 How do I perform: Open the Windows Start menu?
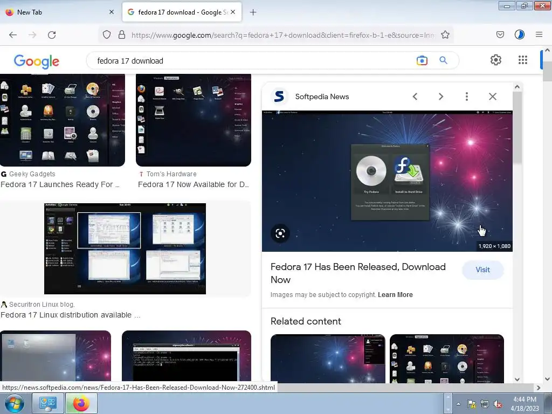(14, 403)
